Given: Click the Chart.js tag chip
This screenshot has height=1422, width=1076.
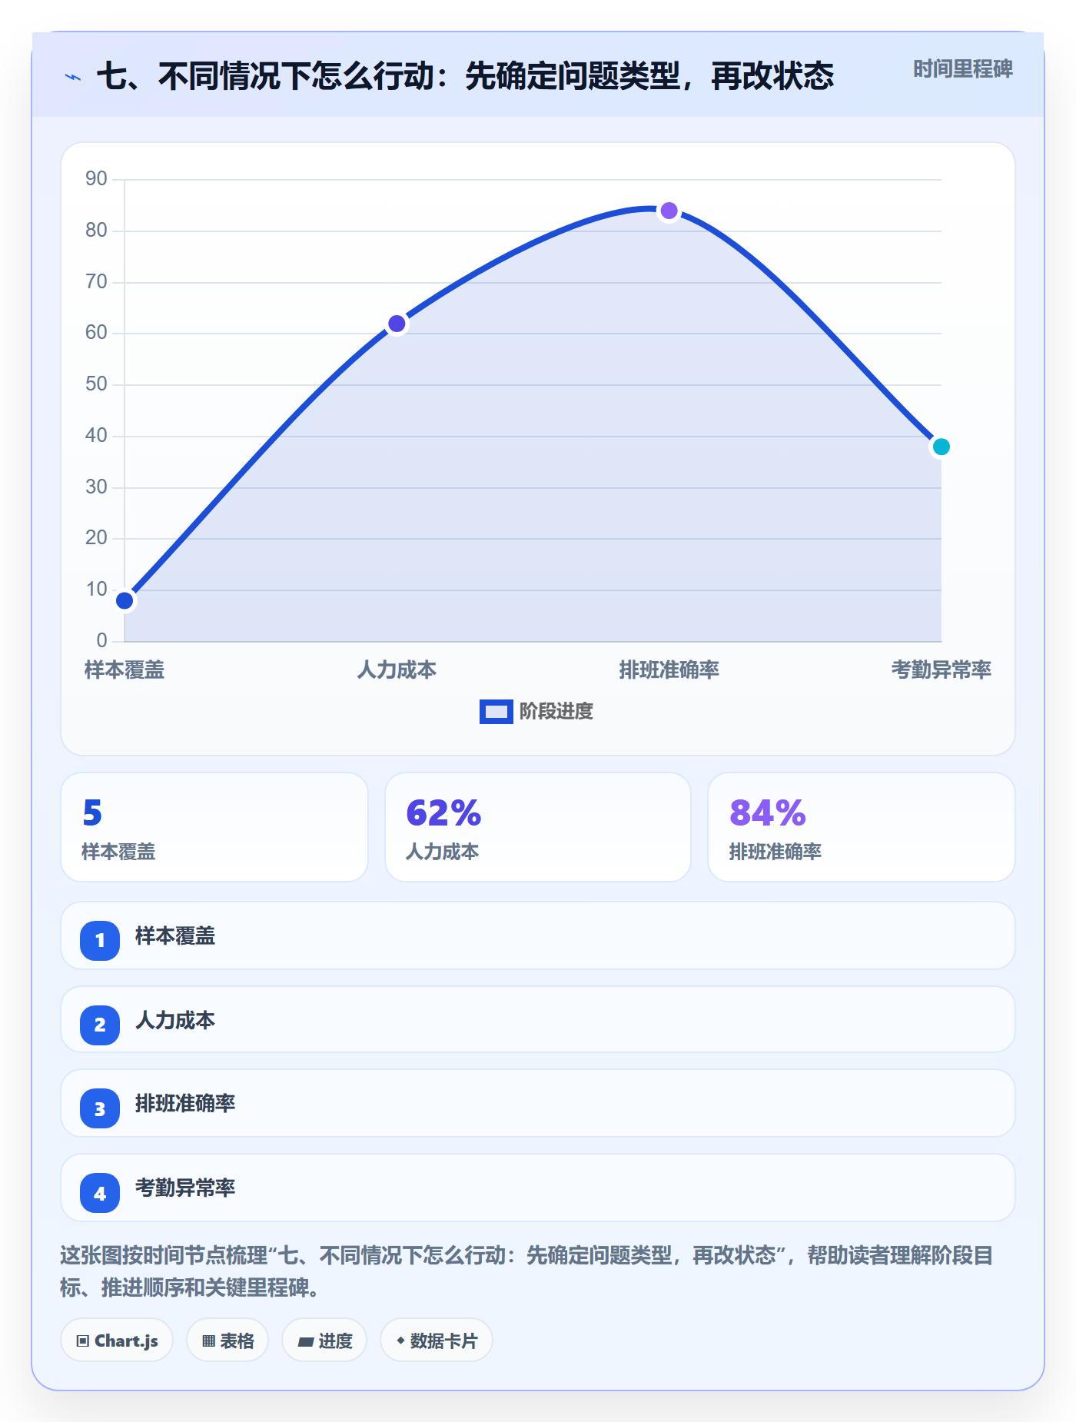Looking at the screenshot, I should point(117,1341).
